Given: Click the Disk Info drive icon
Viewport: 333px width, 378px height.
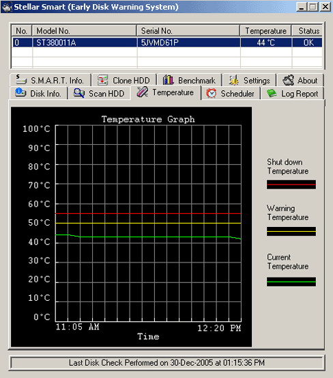Looking at the screenshot, I should (20, 93).
